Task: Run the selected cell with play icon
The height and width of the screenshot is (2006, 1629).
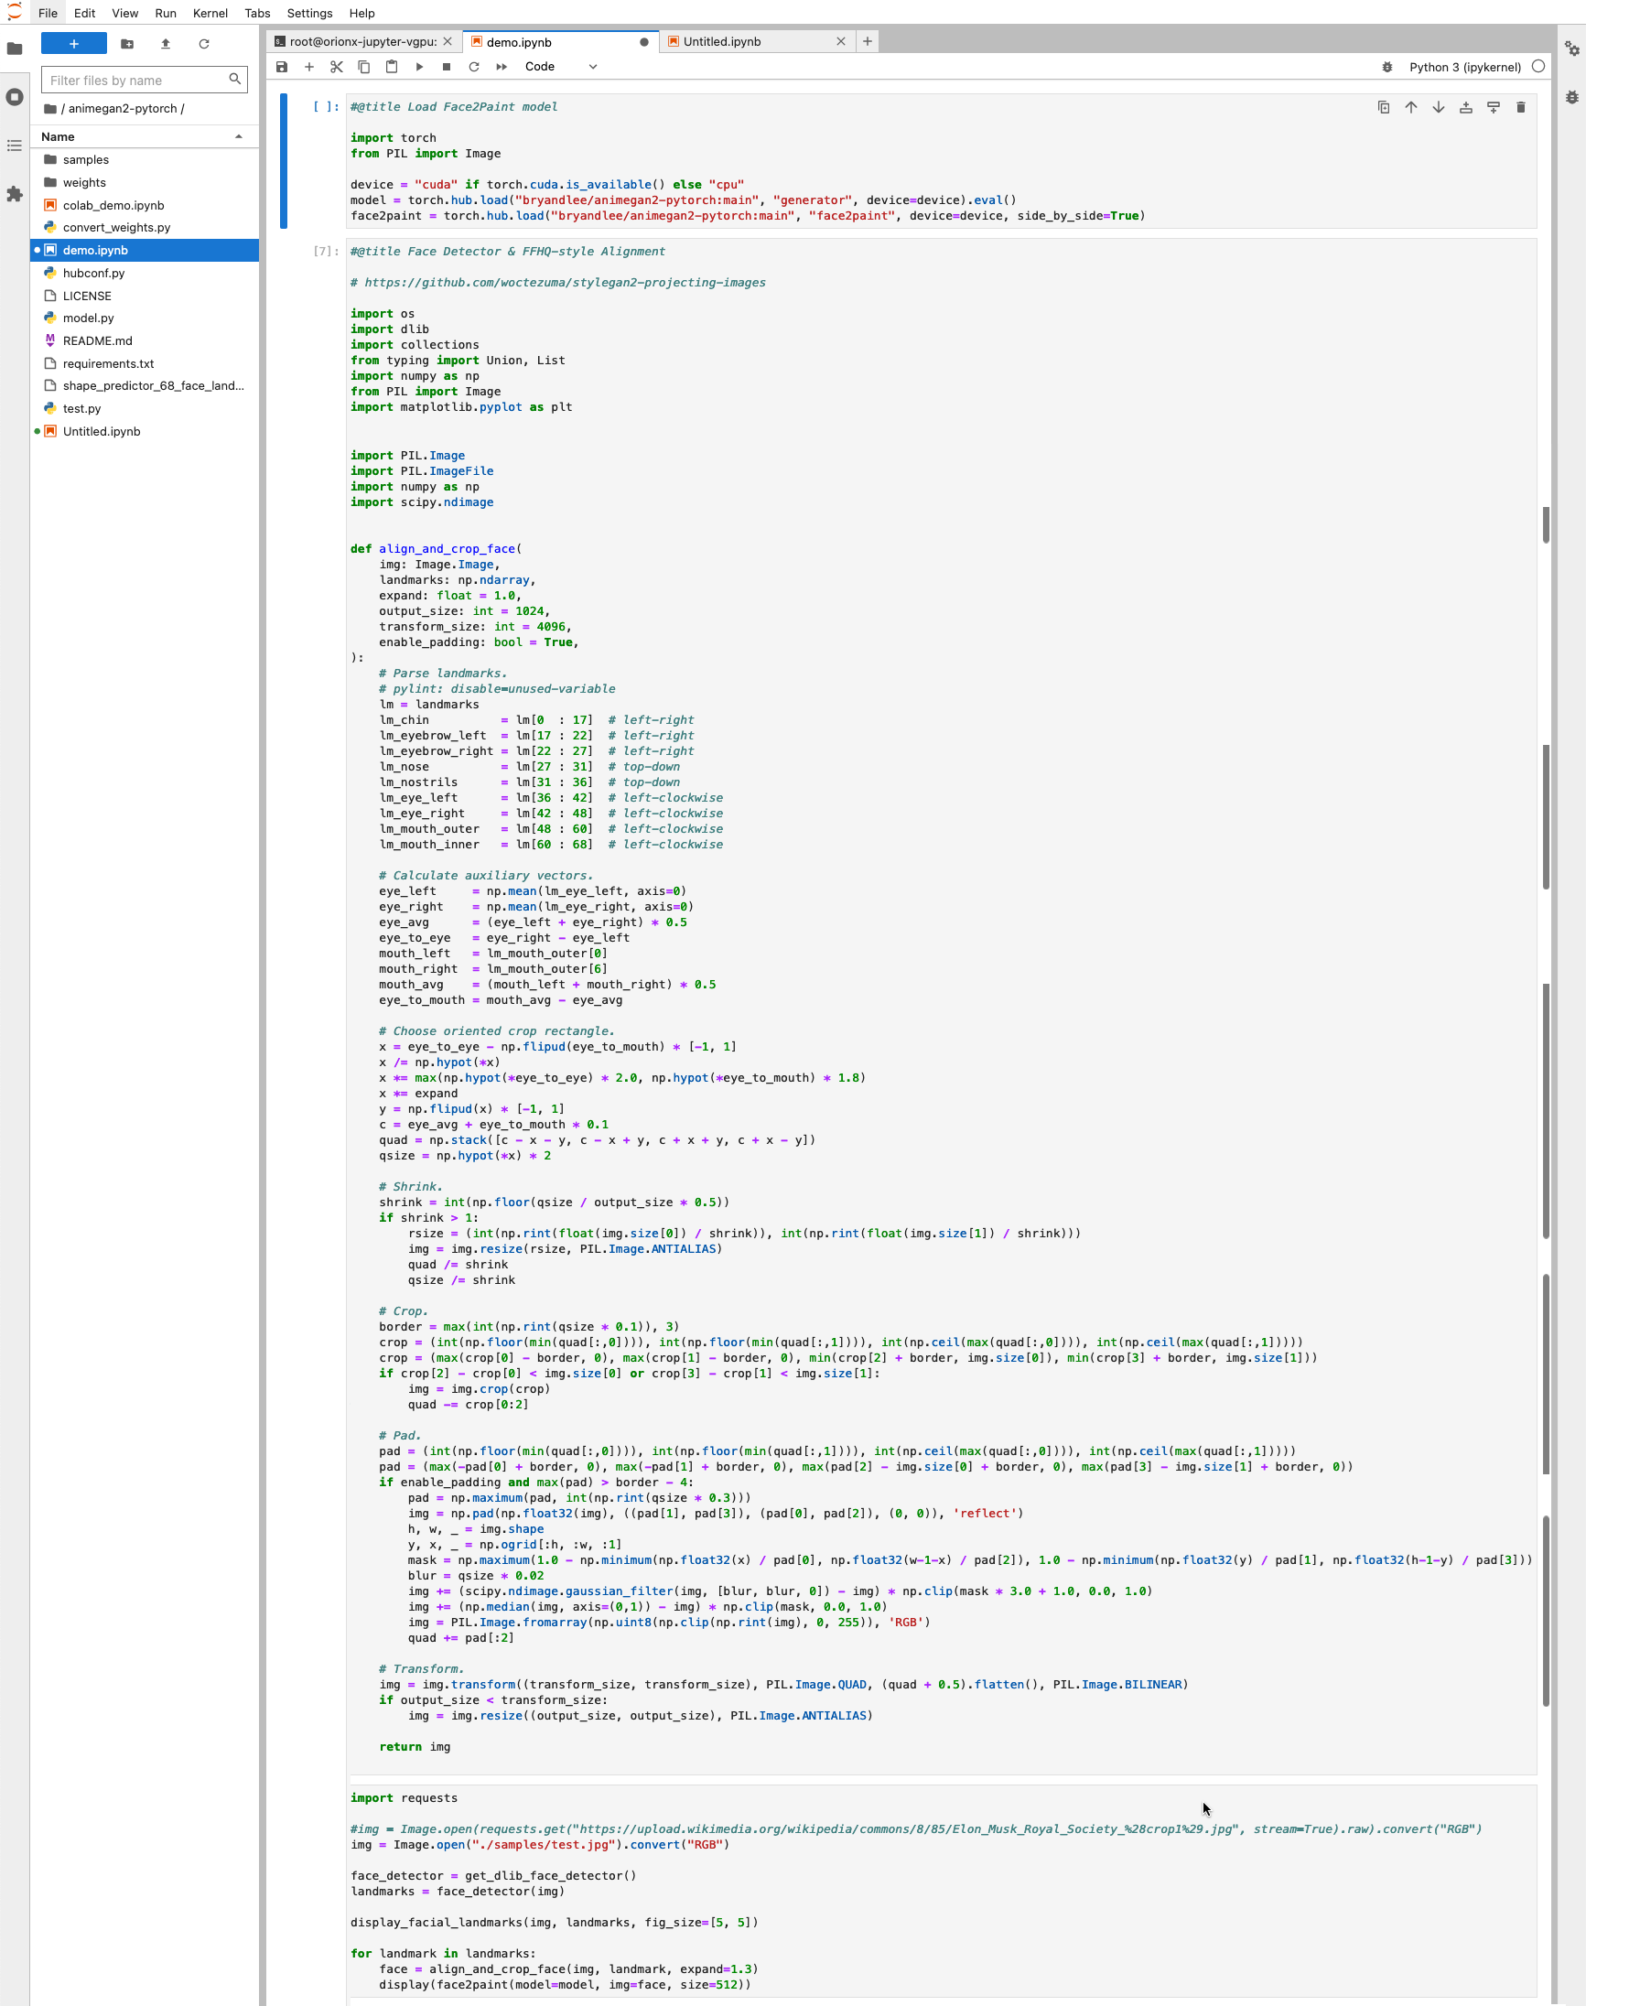Action: point(419,67)
